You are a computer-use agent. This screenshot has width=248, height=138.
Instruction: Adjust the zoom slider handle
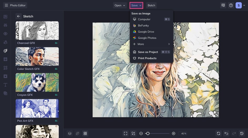pyautogui.click(x=148, y=134)
